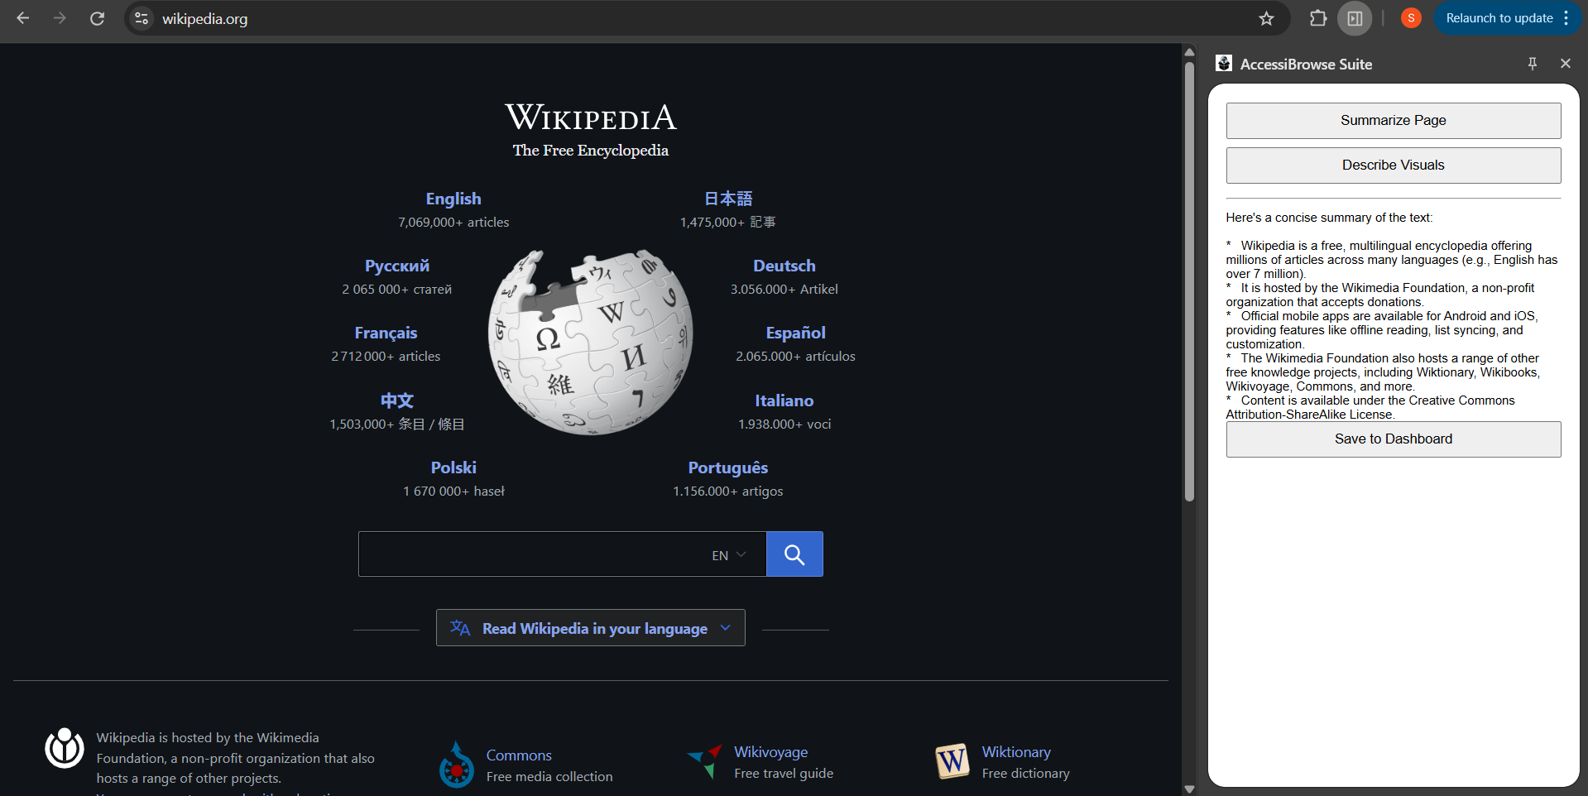This screenshot has height=796, width=1588.
Task: Open the Wiktionary link
Action: (x=1016, y=752)
